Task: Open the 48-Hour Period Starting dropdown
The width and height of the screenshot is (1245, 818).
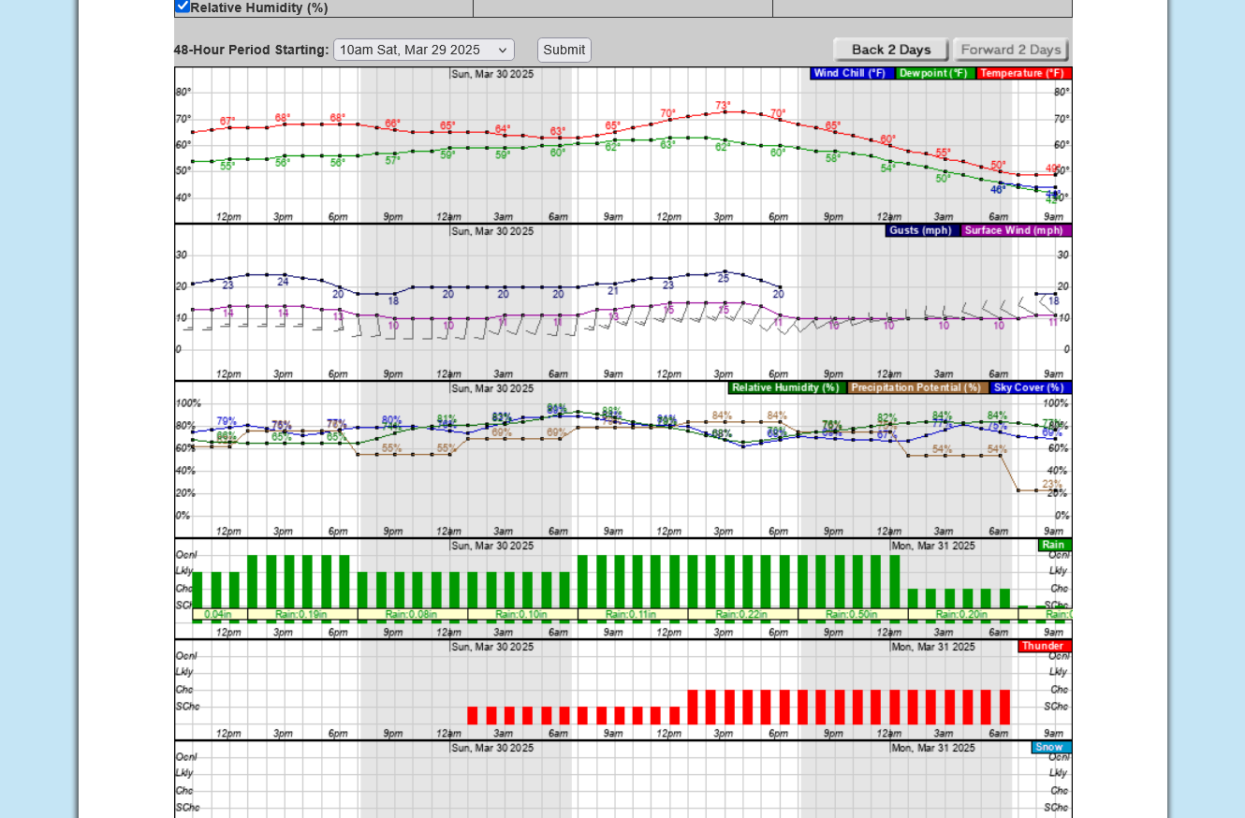Action: 423,50
